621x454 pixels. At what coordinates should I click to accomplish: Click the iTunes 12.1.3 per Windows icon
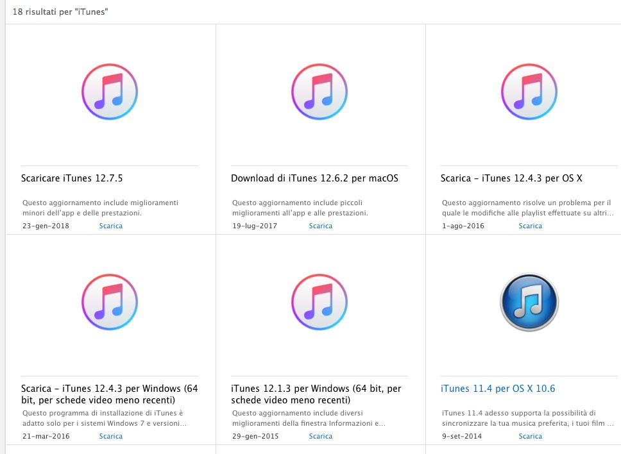[x=319, y=302]
